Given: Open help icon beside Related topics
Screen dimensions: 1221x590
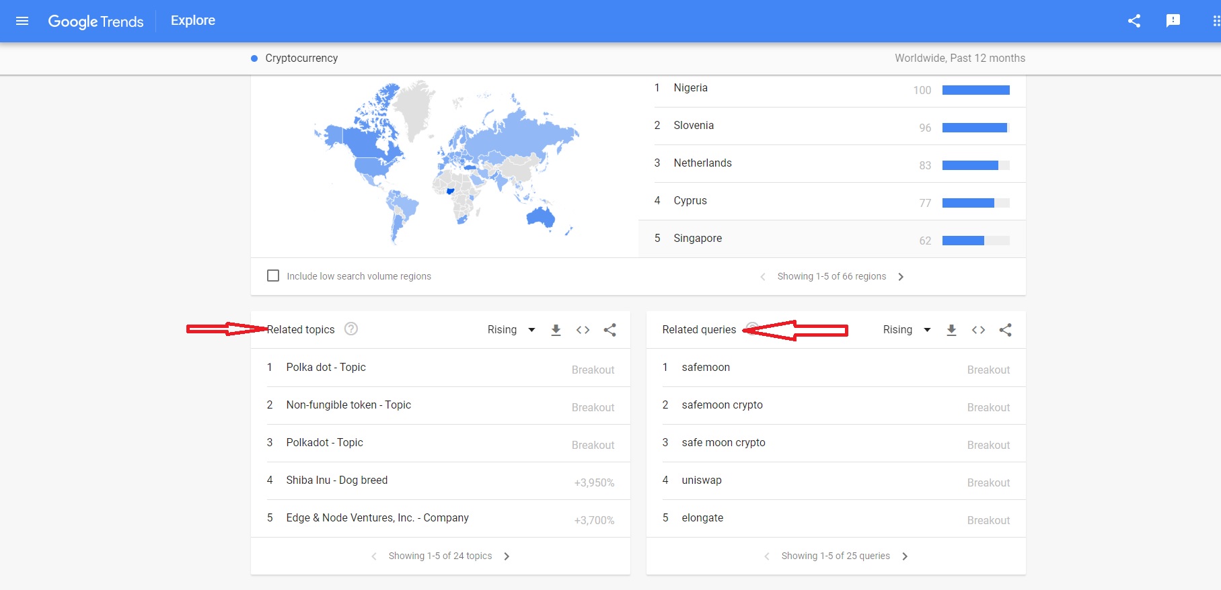Looking at the screenshot, I should pos(351,329).
